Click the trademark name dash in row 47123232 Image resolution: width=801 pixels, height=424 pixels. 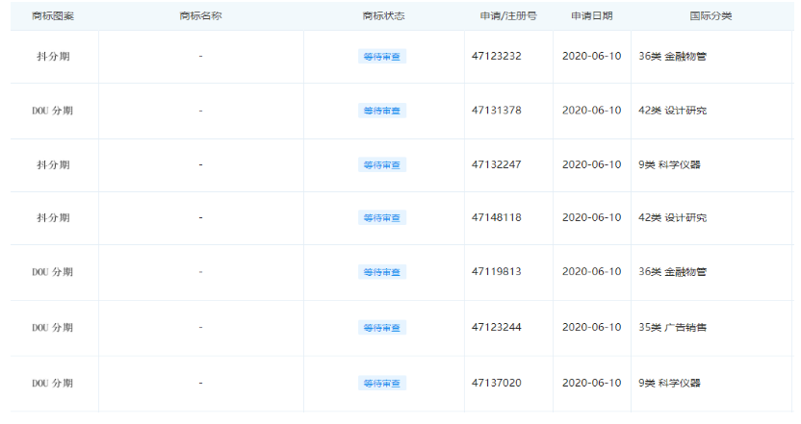pos(201,56)
